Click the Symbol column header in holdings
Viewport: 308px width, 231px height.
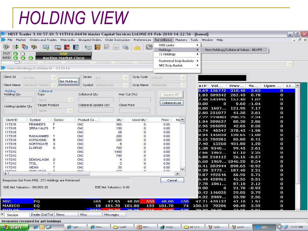[39, 120]
